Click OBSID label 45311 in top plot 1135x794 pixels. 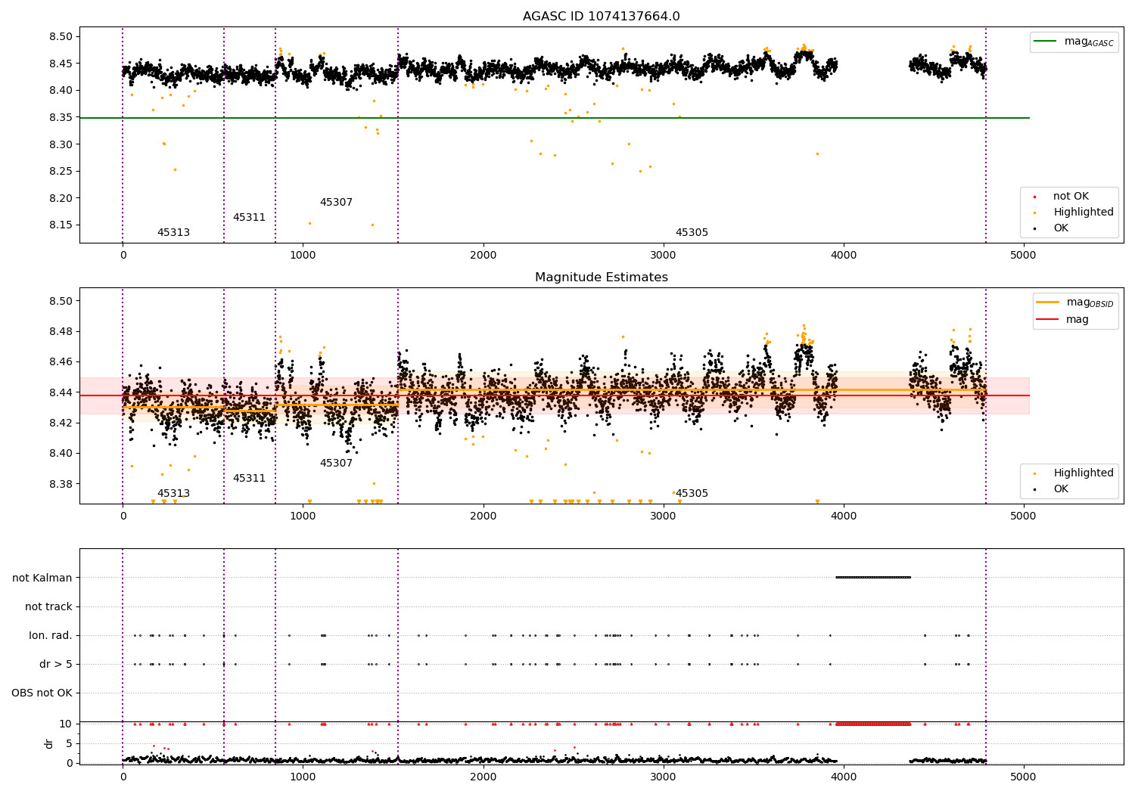click(x=249, y=218)
